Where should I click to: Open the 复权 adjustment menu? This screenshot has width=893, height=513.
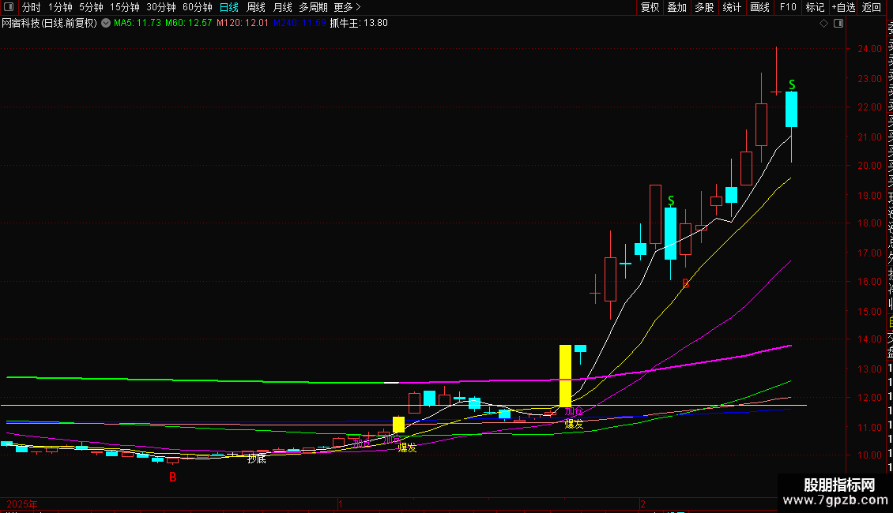(x=650, y=7)
